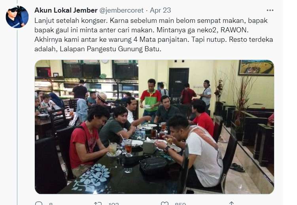
Task: Open Akun Lokal Jember's profile avatar
Action: pyautogui.click(x=17, y=17)
